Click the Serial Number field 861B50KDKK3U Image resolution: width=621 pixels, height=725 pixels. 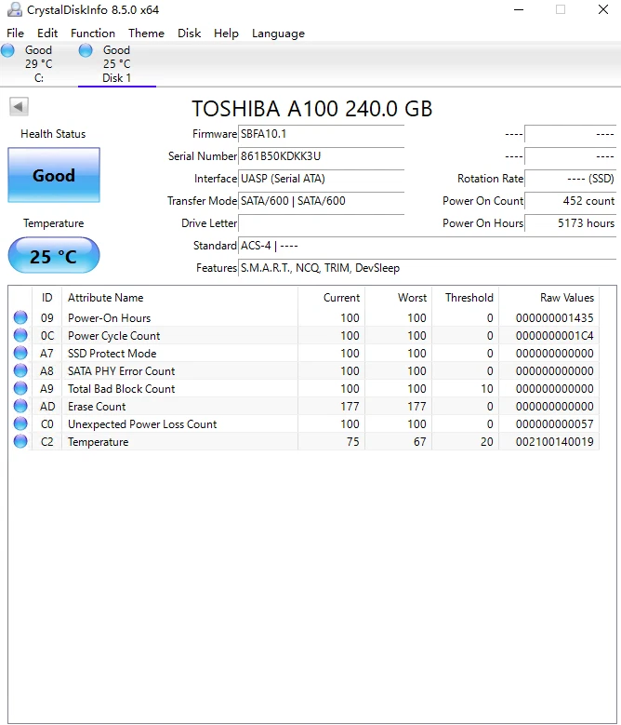pyautogui.click(x=322, y=156)
